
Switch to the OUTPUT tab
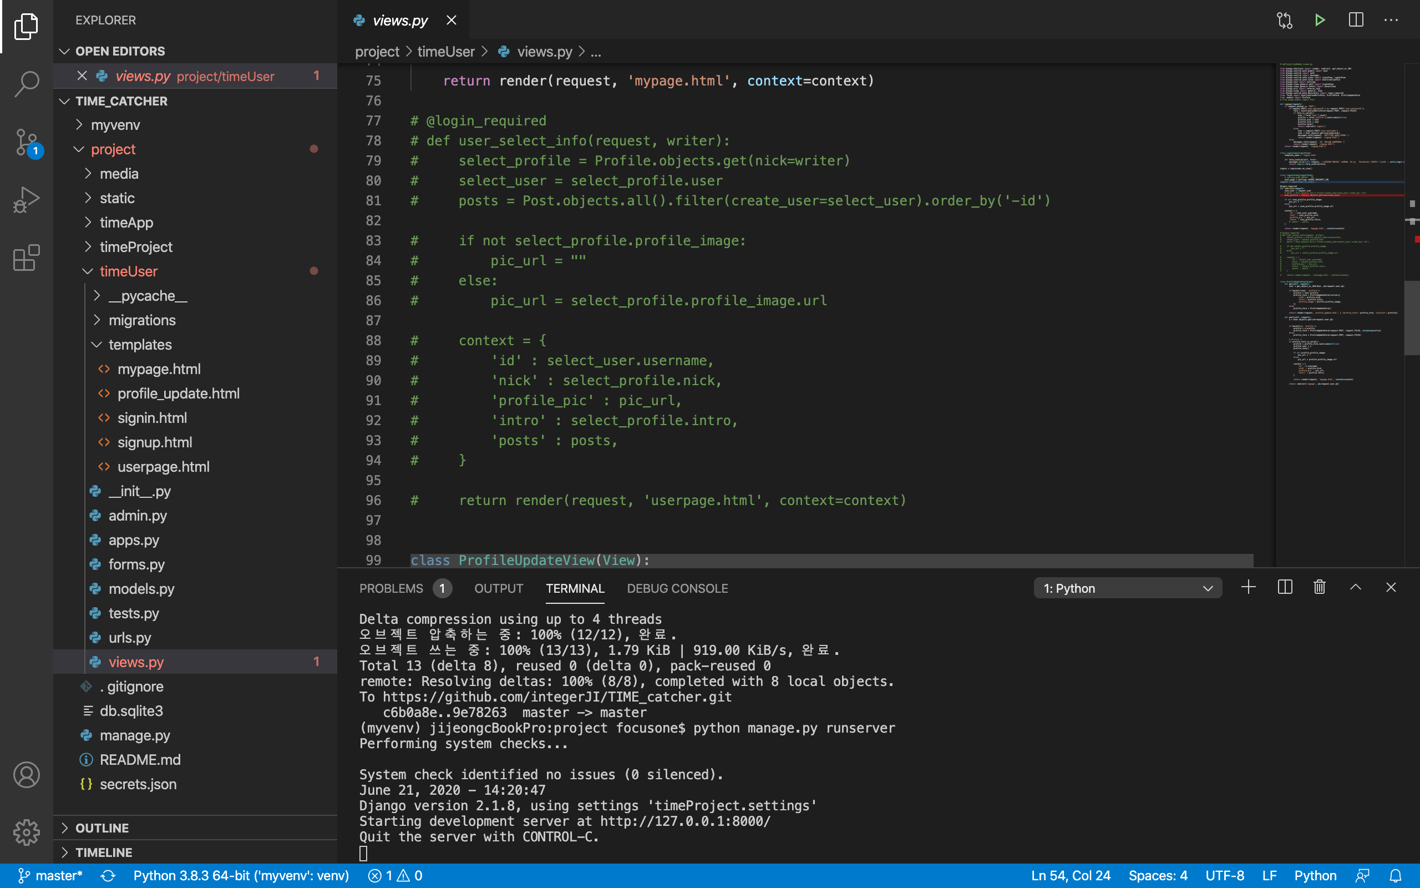point(498,588)
